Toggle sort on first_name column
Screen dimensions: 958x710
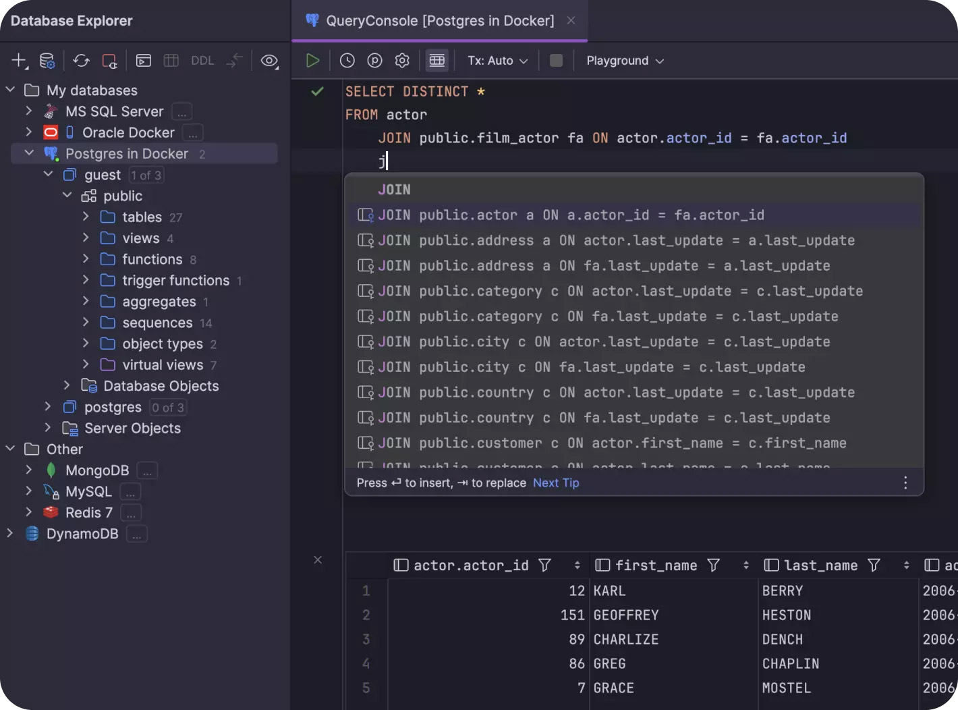745,566
